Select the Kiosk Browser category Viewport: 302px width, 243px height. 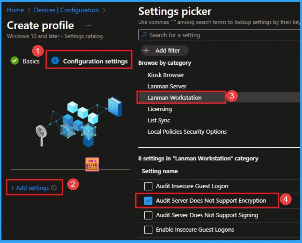(x=166, y=75)
